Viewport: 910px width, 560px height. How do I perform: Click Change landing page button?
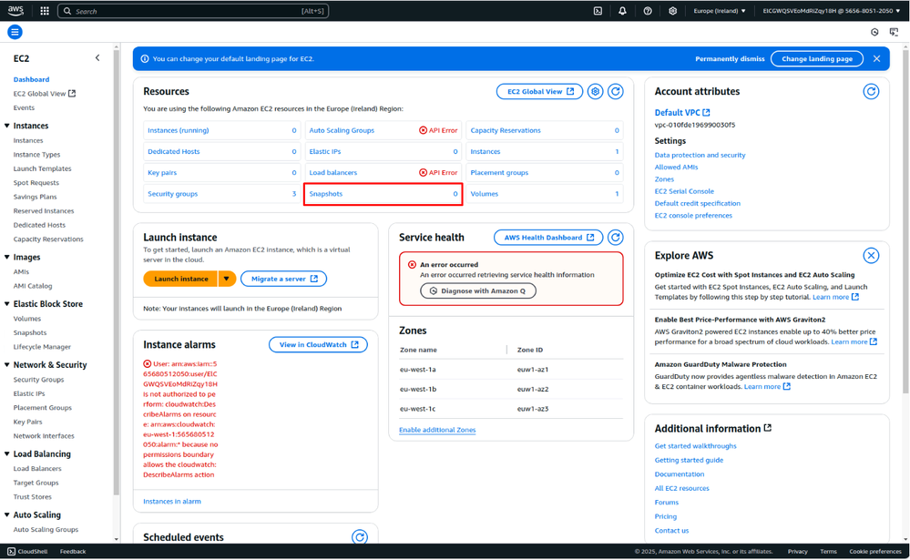(816, 58)
